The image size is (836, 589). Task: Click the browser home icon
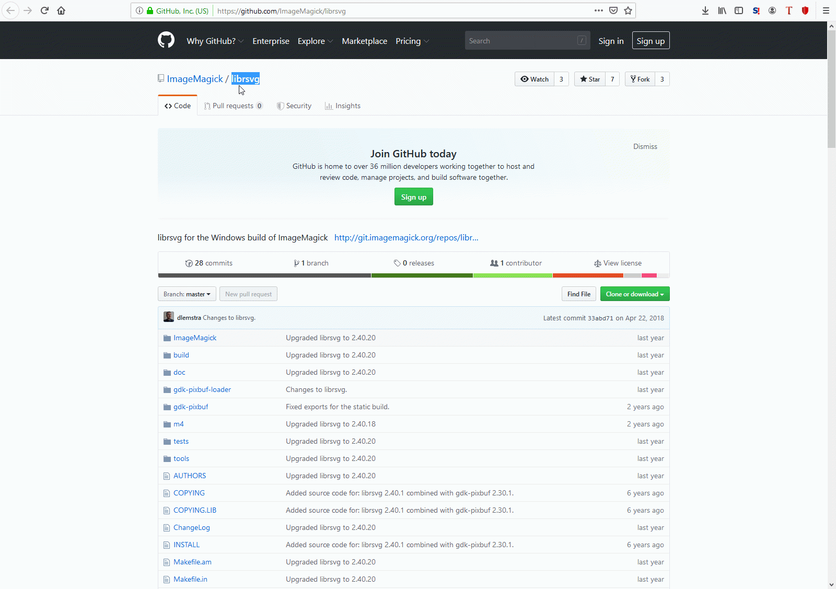point(61,10)
